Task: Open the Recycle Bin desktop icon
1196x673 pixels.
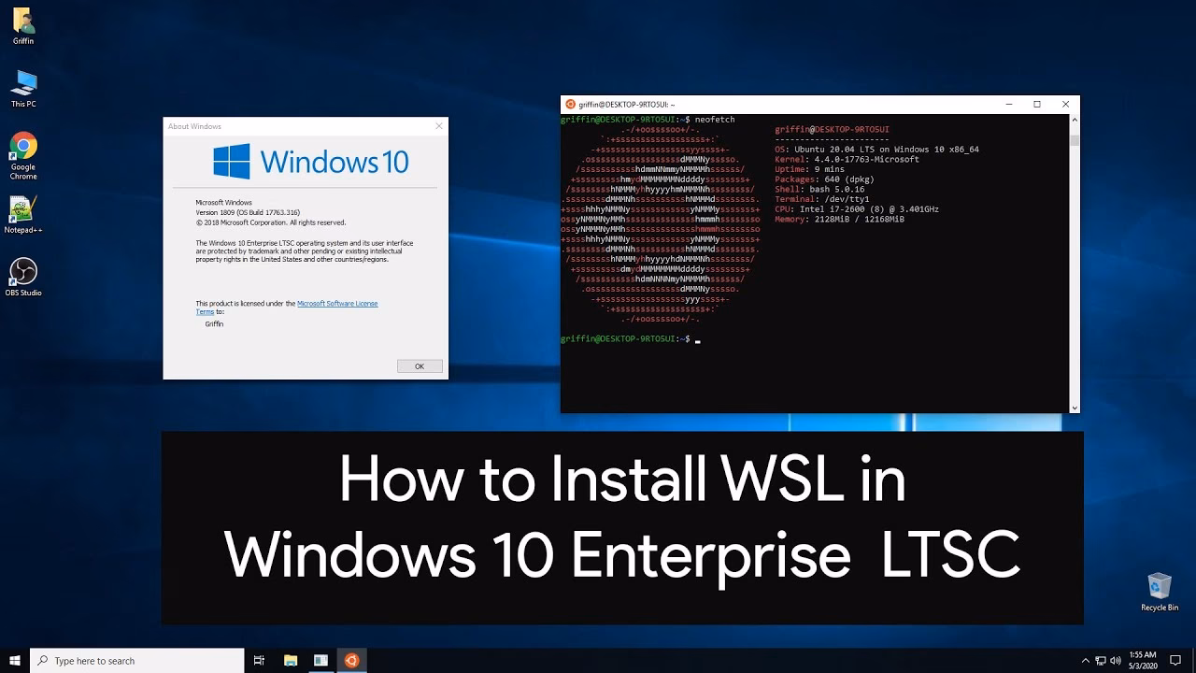Action: point(1160,592)
